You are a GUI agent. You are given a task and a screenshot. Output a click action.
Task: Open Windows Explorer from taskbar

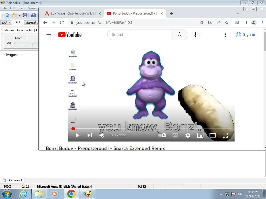(39, 194)
